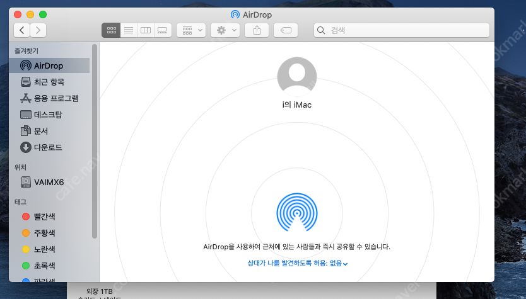
Task: Select the VAIMX6 disk location
Action: [49, 182]
